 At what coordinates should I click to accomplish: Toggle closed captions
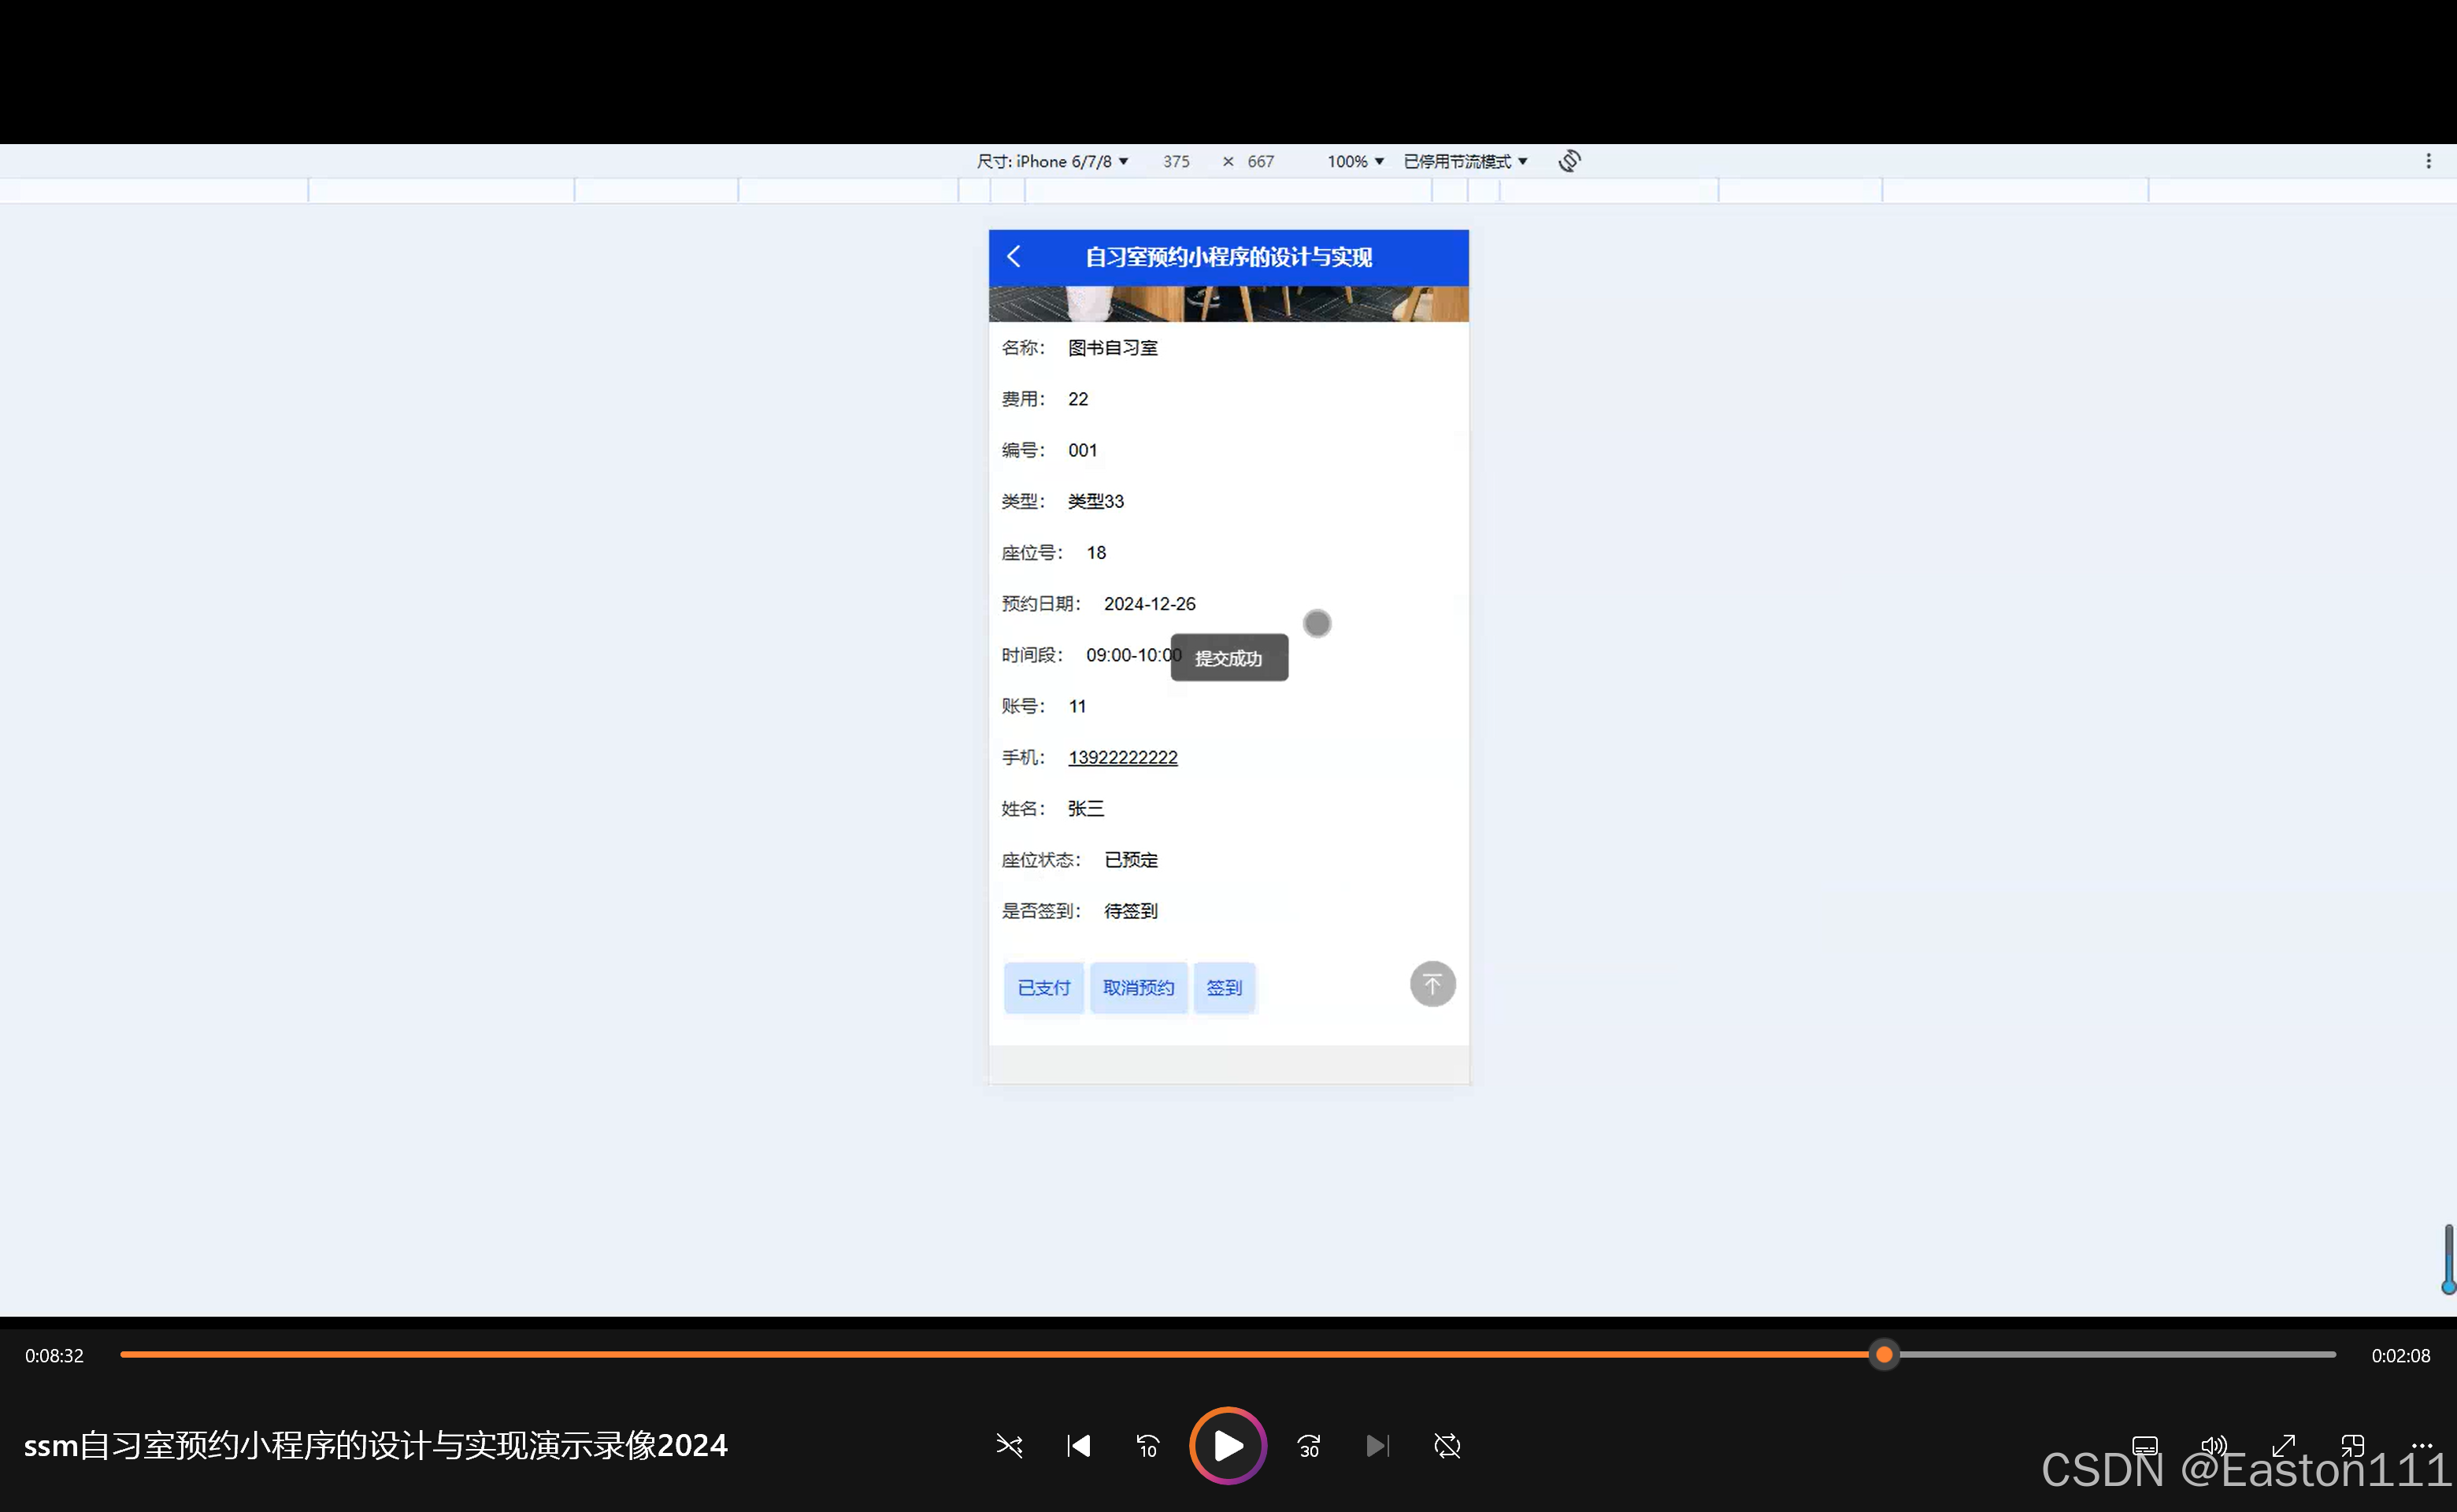point(2144,1445)
